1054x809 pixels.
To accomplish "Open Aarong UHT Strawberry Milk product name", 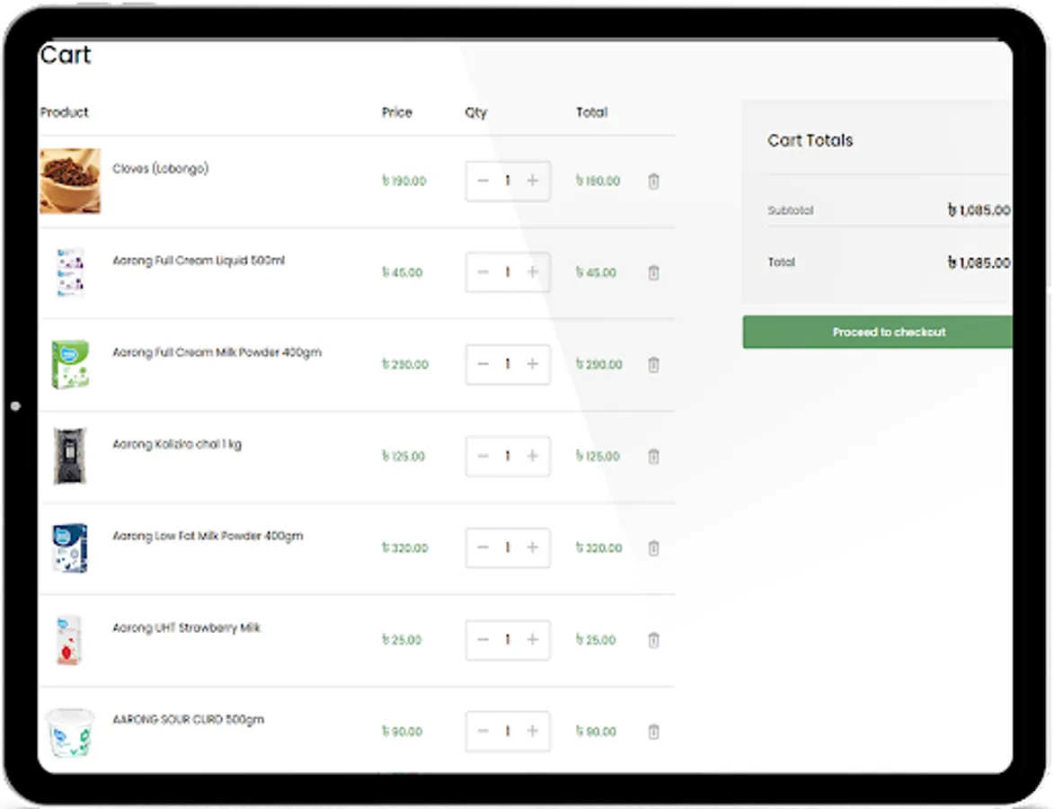I will tap(186, 627).
